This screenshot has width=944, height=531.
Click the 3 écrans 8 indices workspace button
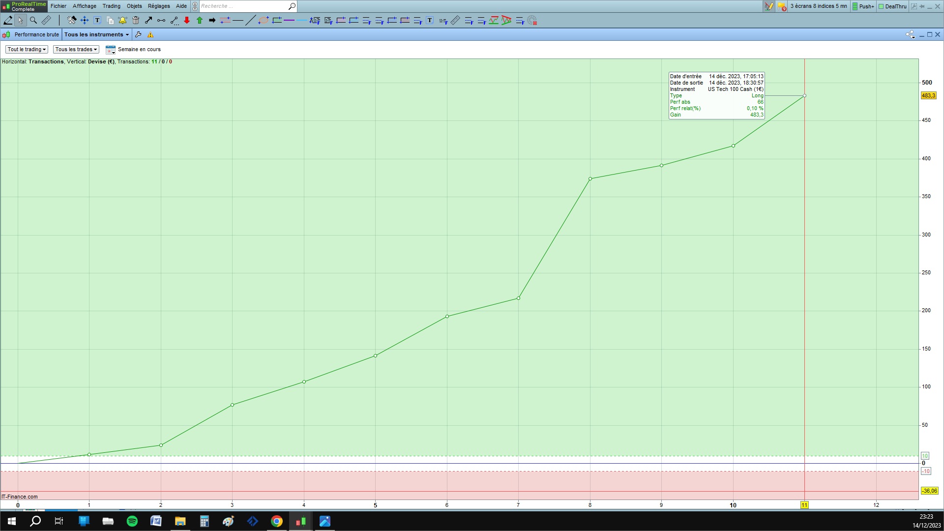818,6
